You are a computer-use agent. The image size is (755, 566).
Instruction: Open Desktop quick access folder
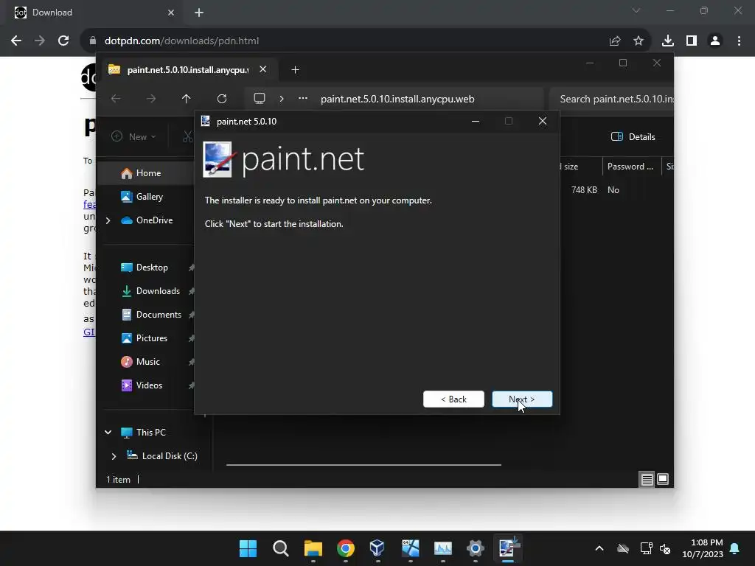(152, 267)
